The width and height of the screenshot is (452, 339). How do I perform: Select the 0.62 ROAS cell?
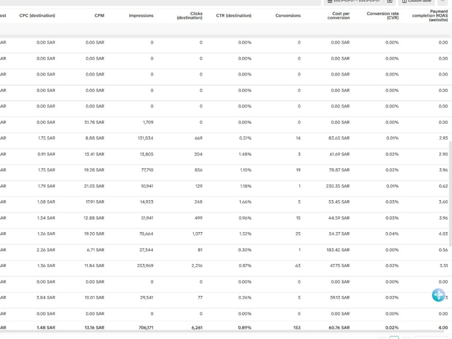coord(443,186)
